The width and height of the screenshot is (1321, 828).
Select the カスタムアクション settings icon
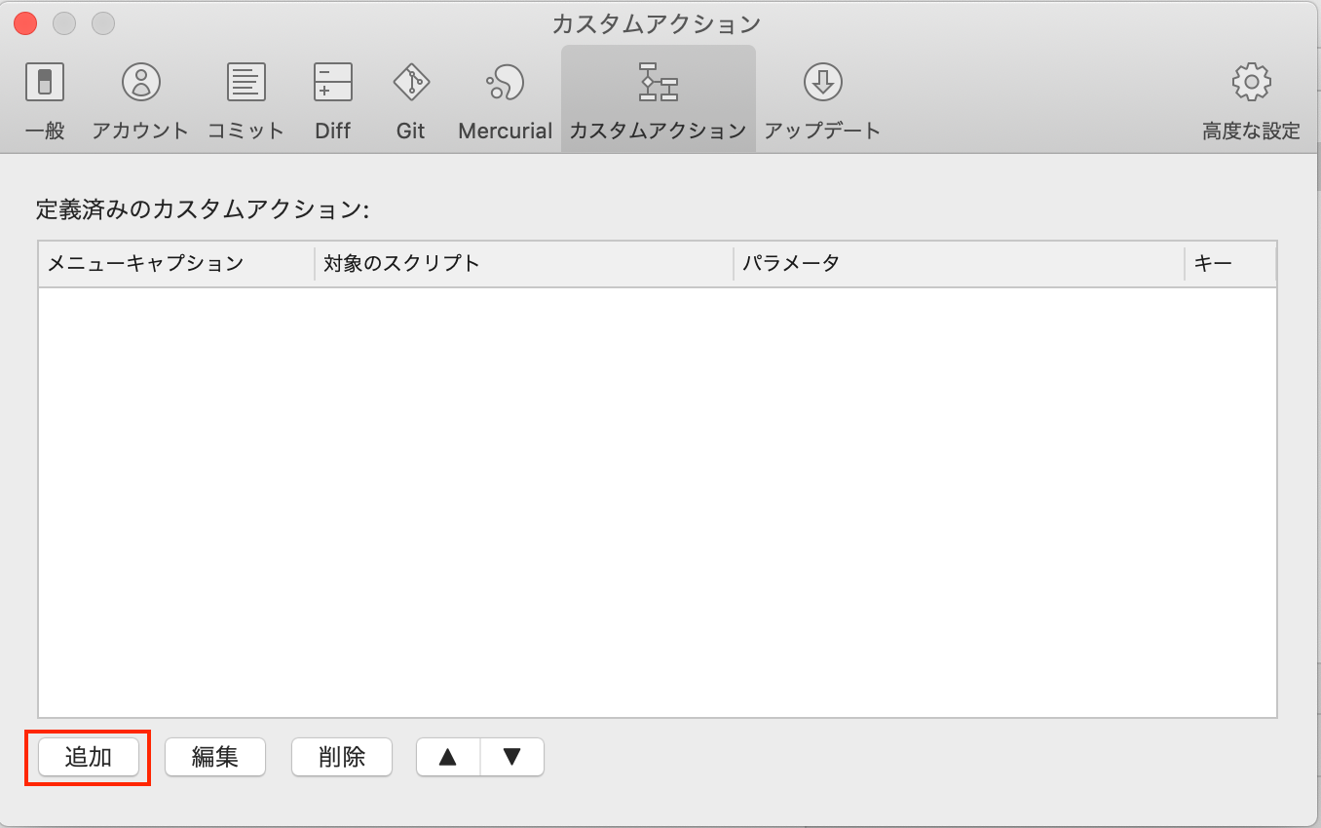click(x=658, y=97)
